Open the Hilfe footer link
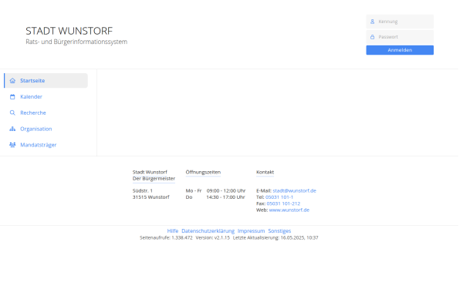Screen dimensions: 463x289 (x=173, y=231)
